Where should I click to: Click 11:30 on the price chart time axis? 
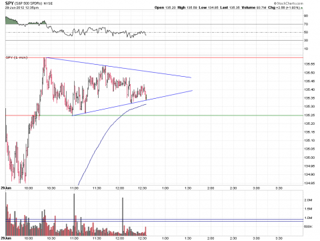(x=97, y=188)
